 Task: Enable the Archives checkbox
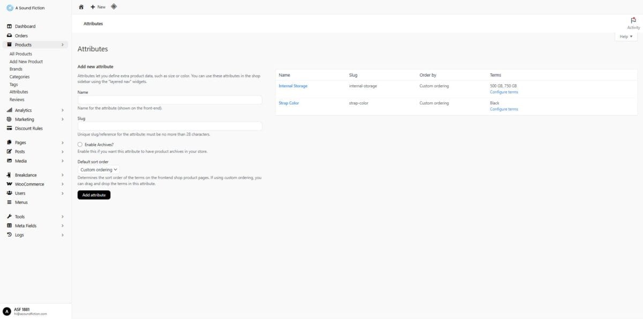tap(80, 144)
